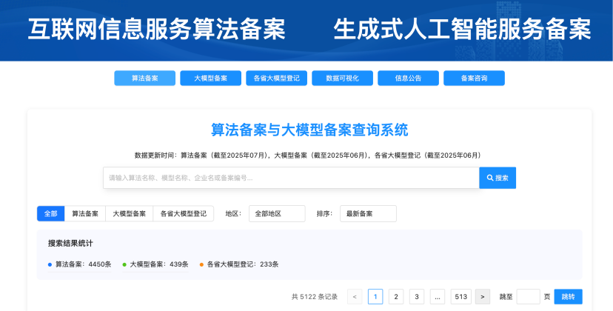
Task: Click the 大模型备案:439条 statistic
Action: coord(155,264)
